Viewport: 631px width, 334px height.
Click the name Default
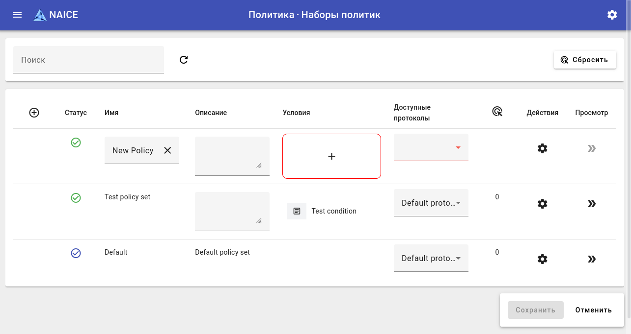116,252
